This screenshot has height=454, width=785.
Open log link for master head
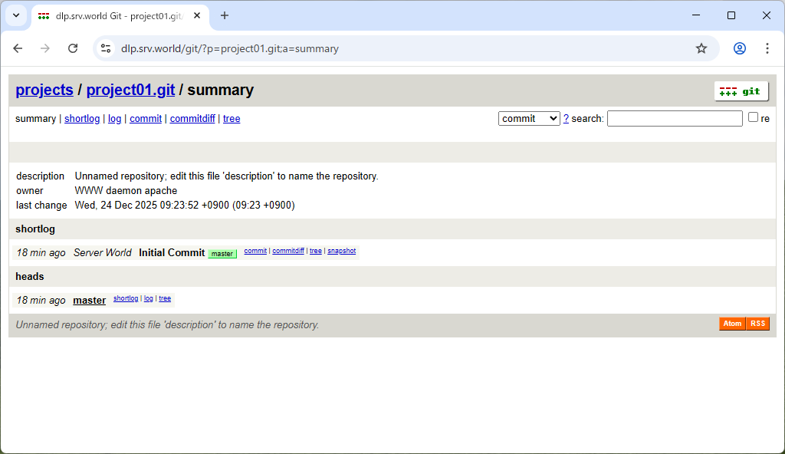click(148, 298)
